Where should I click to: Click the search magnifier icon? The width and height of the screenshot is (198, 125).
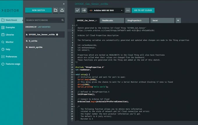click(63, 20)
